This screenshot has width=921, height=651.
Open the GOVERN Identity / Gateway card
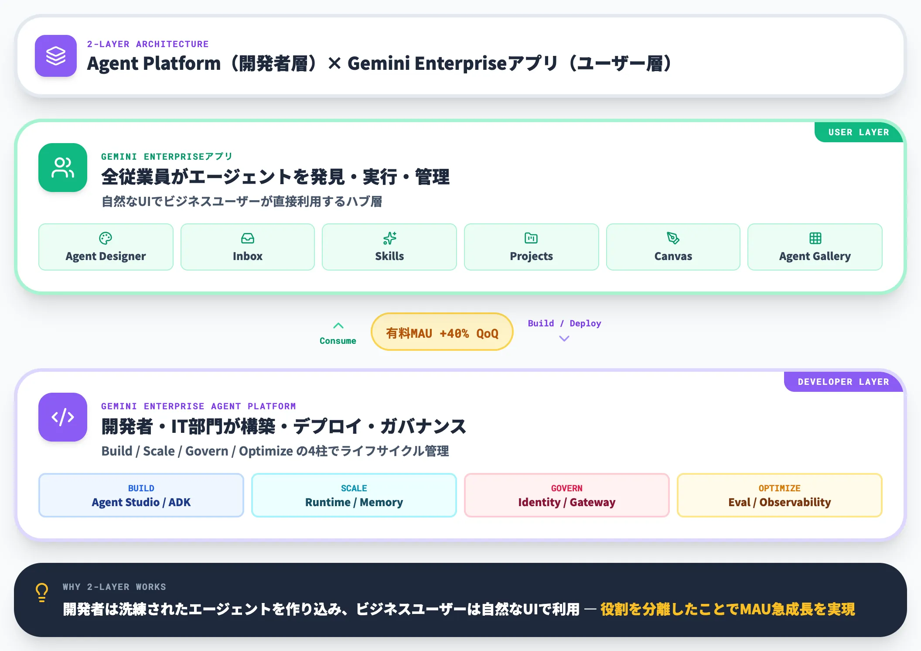[x=566, y=495]
